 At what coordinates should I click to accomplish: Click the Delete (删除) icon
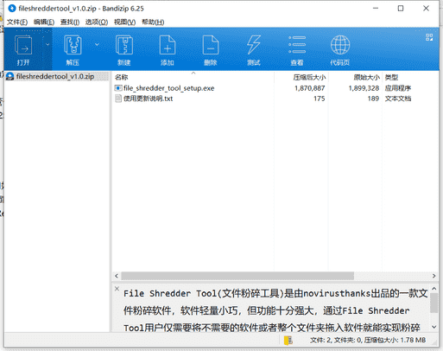point(211,45)
